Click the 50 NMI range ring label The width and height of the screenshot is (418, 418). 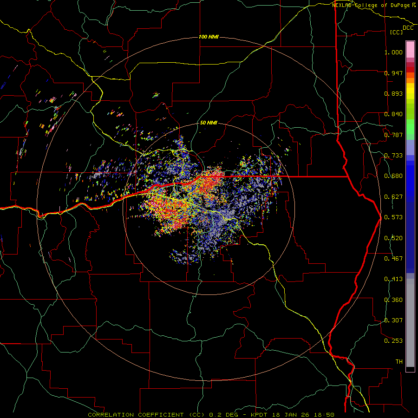(x=209, y=123)
